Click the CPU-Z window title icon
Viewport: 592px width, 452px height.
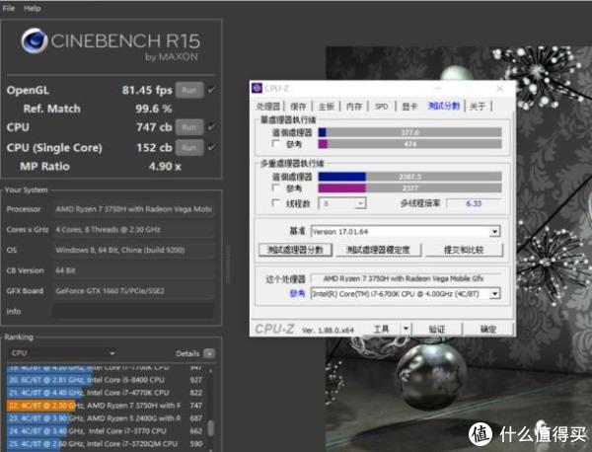pos(258,88)
